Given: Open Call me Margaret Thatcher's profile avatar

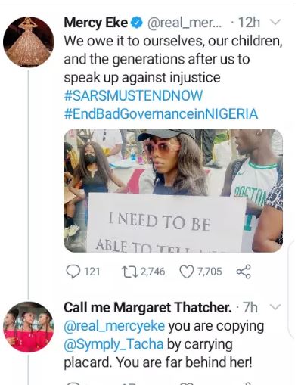Looking at the screenshot, I should point(29,327).
